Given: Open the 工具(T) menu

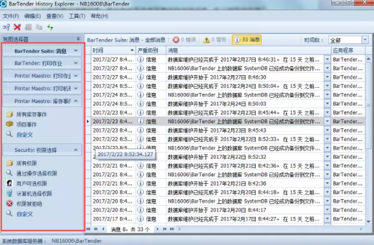Looking at the screenshot, I should [x=77, y=16].
